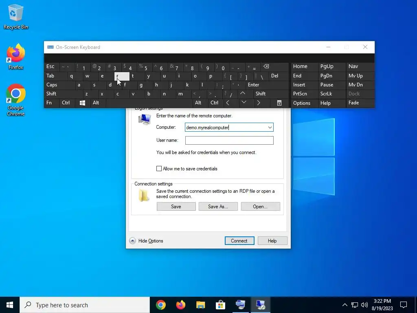Click the Fade key on keyboard
Screen dimensions: 417x313
coord(360,103)
